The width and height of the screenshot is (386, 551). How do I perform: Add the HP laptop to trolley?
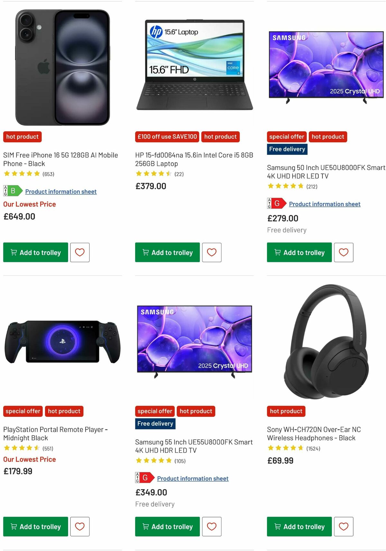[x=167, y=252]
